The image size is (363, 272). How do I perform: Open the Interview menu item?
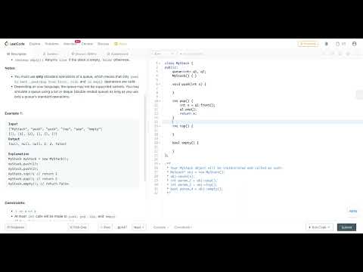click(x=70, y=44)
